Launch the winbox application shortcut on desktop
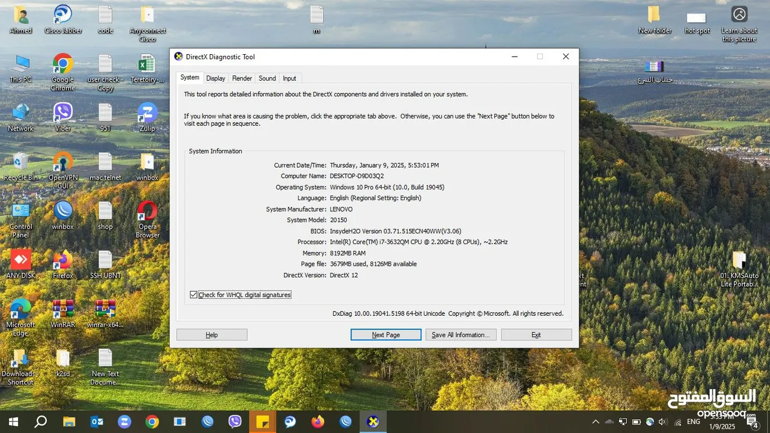Screen dimensions: 770x433 pyautogui.click(x=63, y=215)
